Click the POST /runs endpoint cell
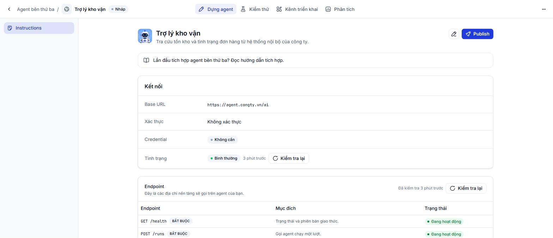 (152, 234)
